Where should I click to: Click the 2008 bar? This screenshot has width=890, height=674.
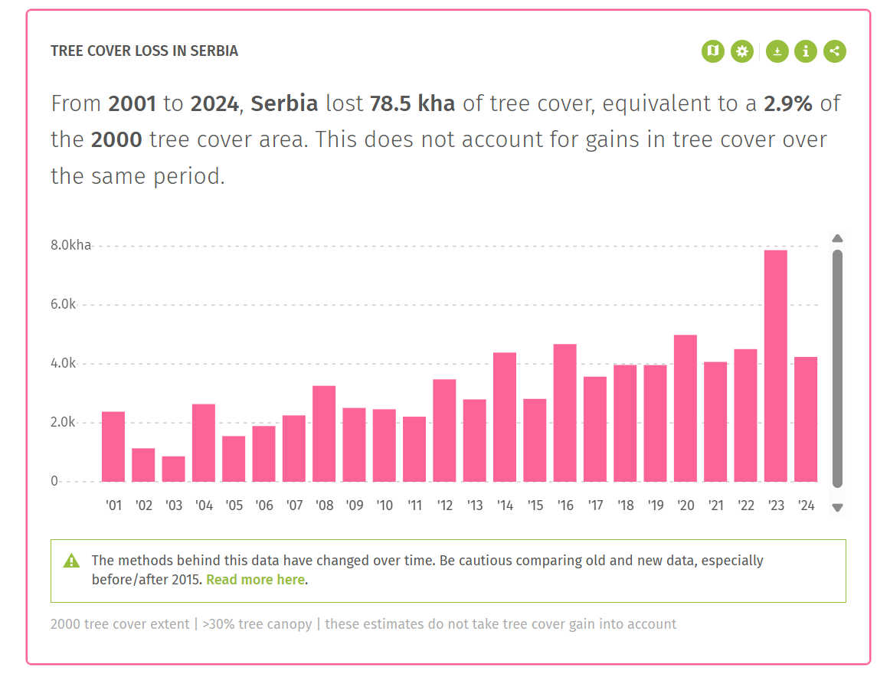pos(324,434)
